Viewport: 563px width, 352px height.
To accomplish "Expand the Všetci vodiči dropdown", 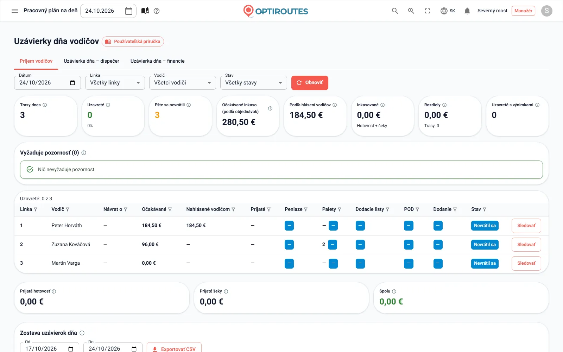I will click(183, 83).
